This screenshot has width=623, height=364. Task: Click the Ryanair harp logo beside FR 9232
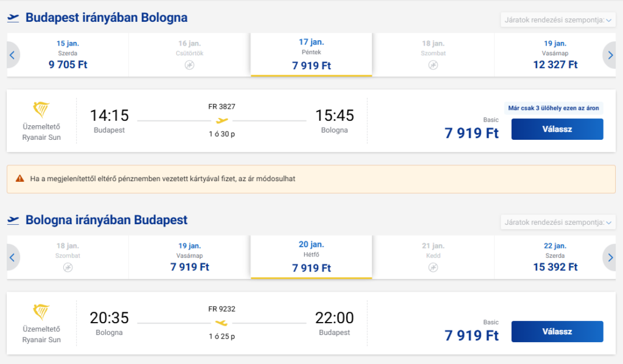[x=41, y=312]
